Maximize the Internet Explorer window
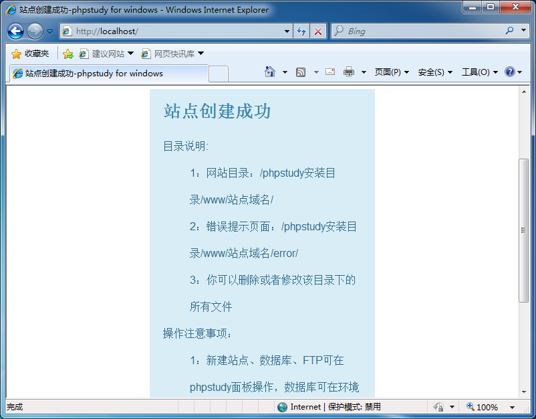Image resolution: width=536 pixels, height=419 pixels. 491,7
